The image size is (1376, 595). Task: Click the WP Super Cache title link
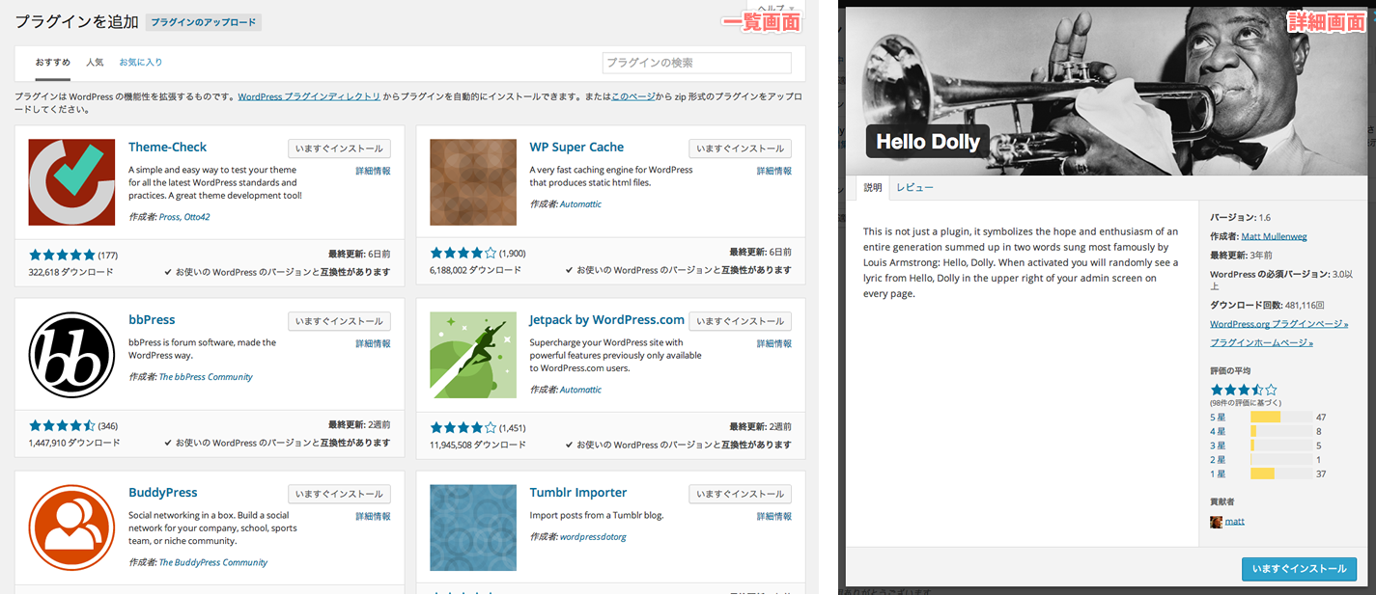(576, 148)
